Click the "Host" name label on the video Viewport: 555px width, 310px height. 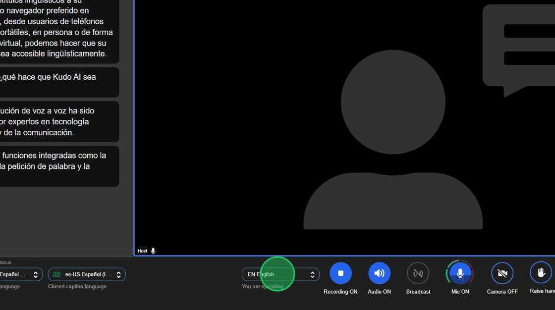click(x=142, y=251)
